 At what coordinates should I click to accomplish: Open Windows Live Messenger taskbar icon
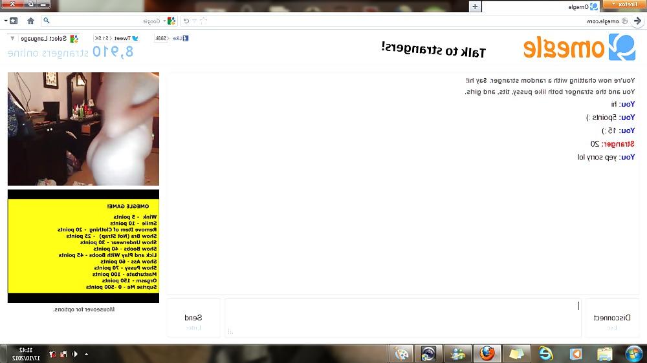pyautogui.click(x=457, y=354)
